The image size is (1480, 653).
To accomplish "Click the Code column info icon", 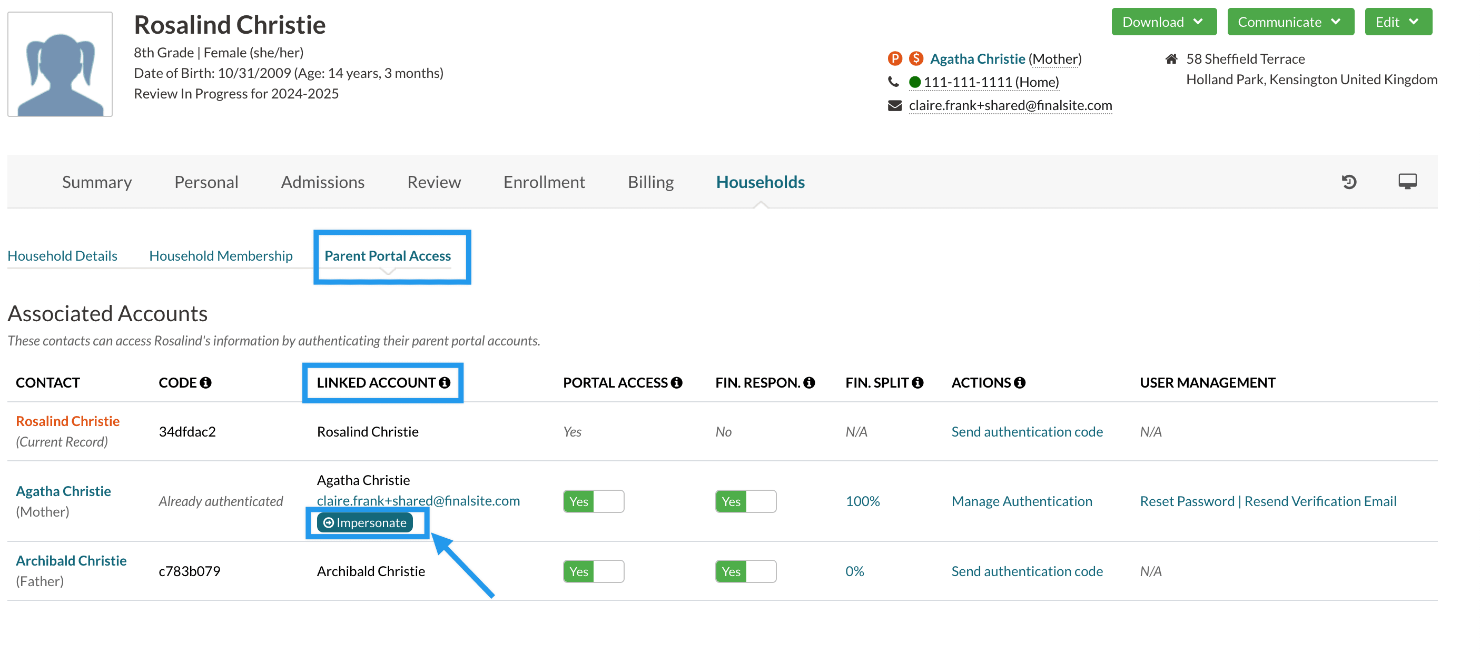I will click(x=206, y=382).
